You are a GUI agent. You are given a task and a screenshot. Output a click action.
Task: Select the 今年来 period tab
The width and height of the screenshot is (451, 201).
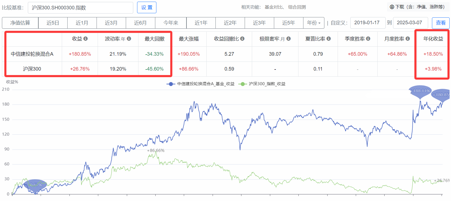pos(171,23)
